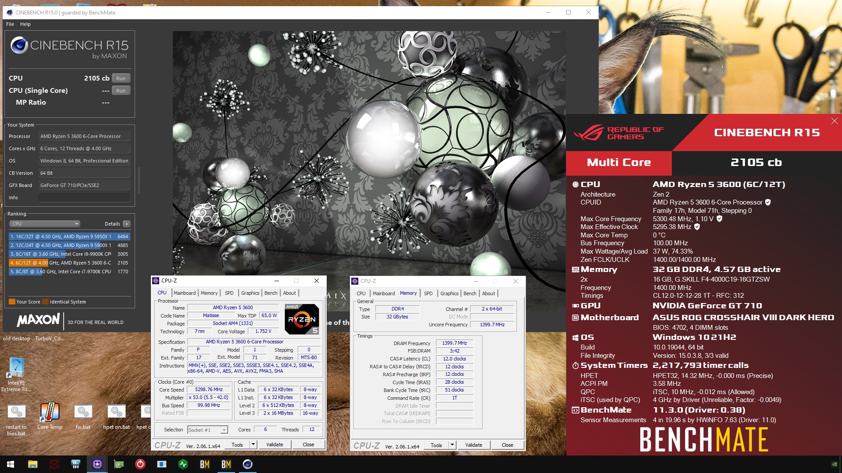Click the verification shield beside CPUID value

pyautogui.click(x=768, y=202)
